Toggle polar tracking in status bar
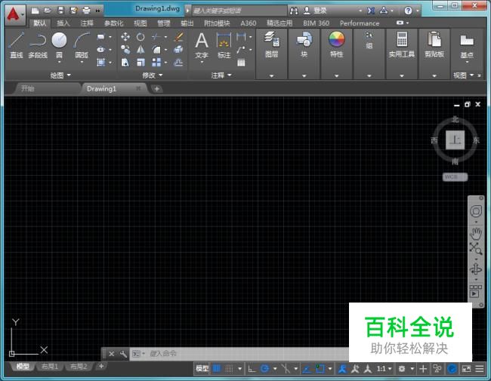 click(265, 369)
